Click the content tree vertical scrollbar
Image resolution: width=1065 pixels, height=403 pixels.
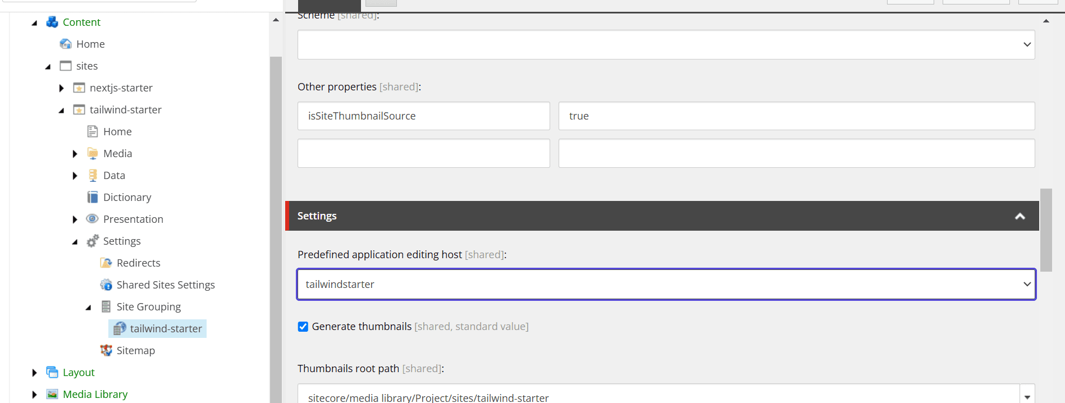click(x=276, y=225)
